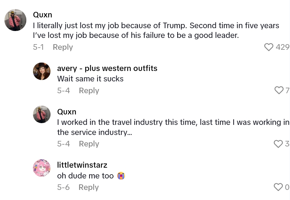The width and height of the screenshot is (290, 200).
Task: Open Quxn's avatar beside the travel industry reply
Action: [42, 114]
